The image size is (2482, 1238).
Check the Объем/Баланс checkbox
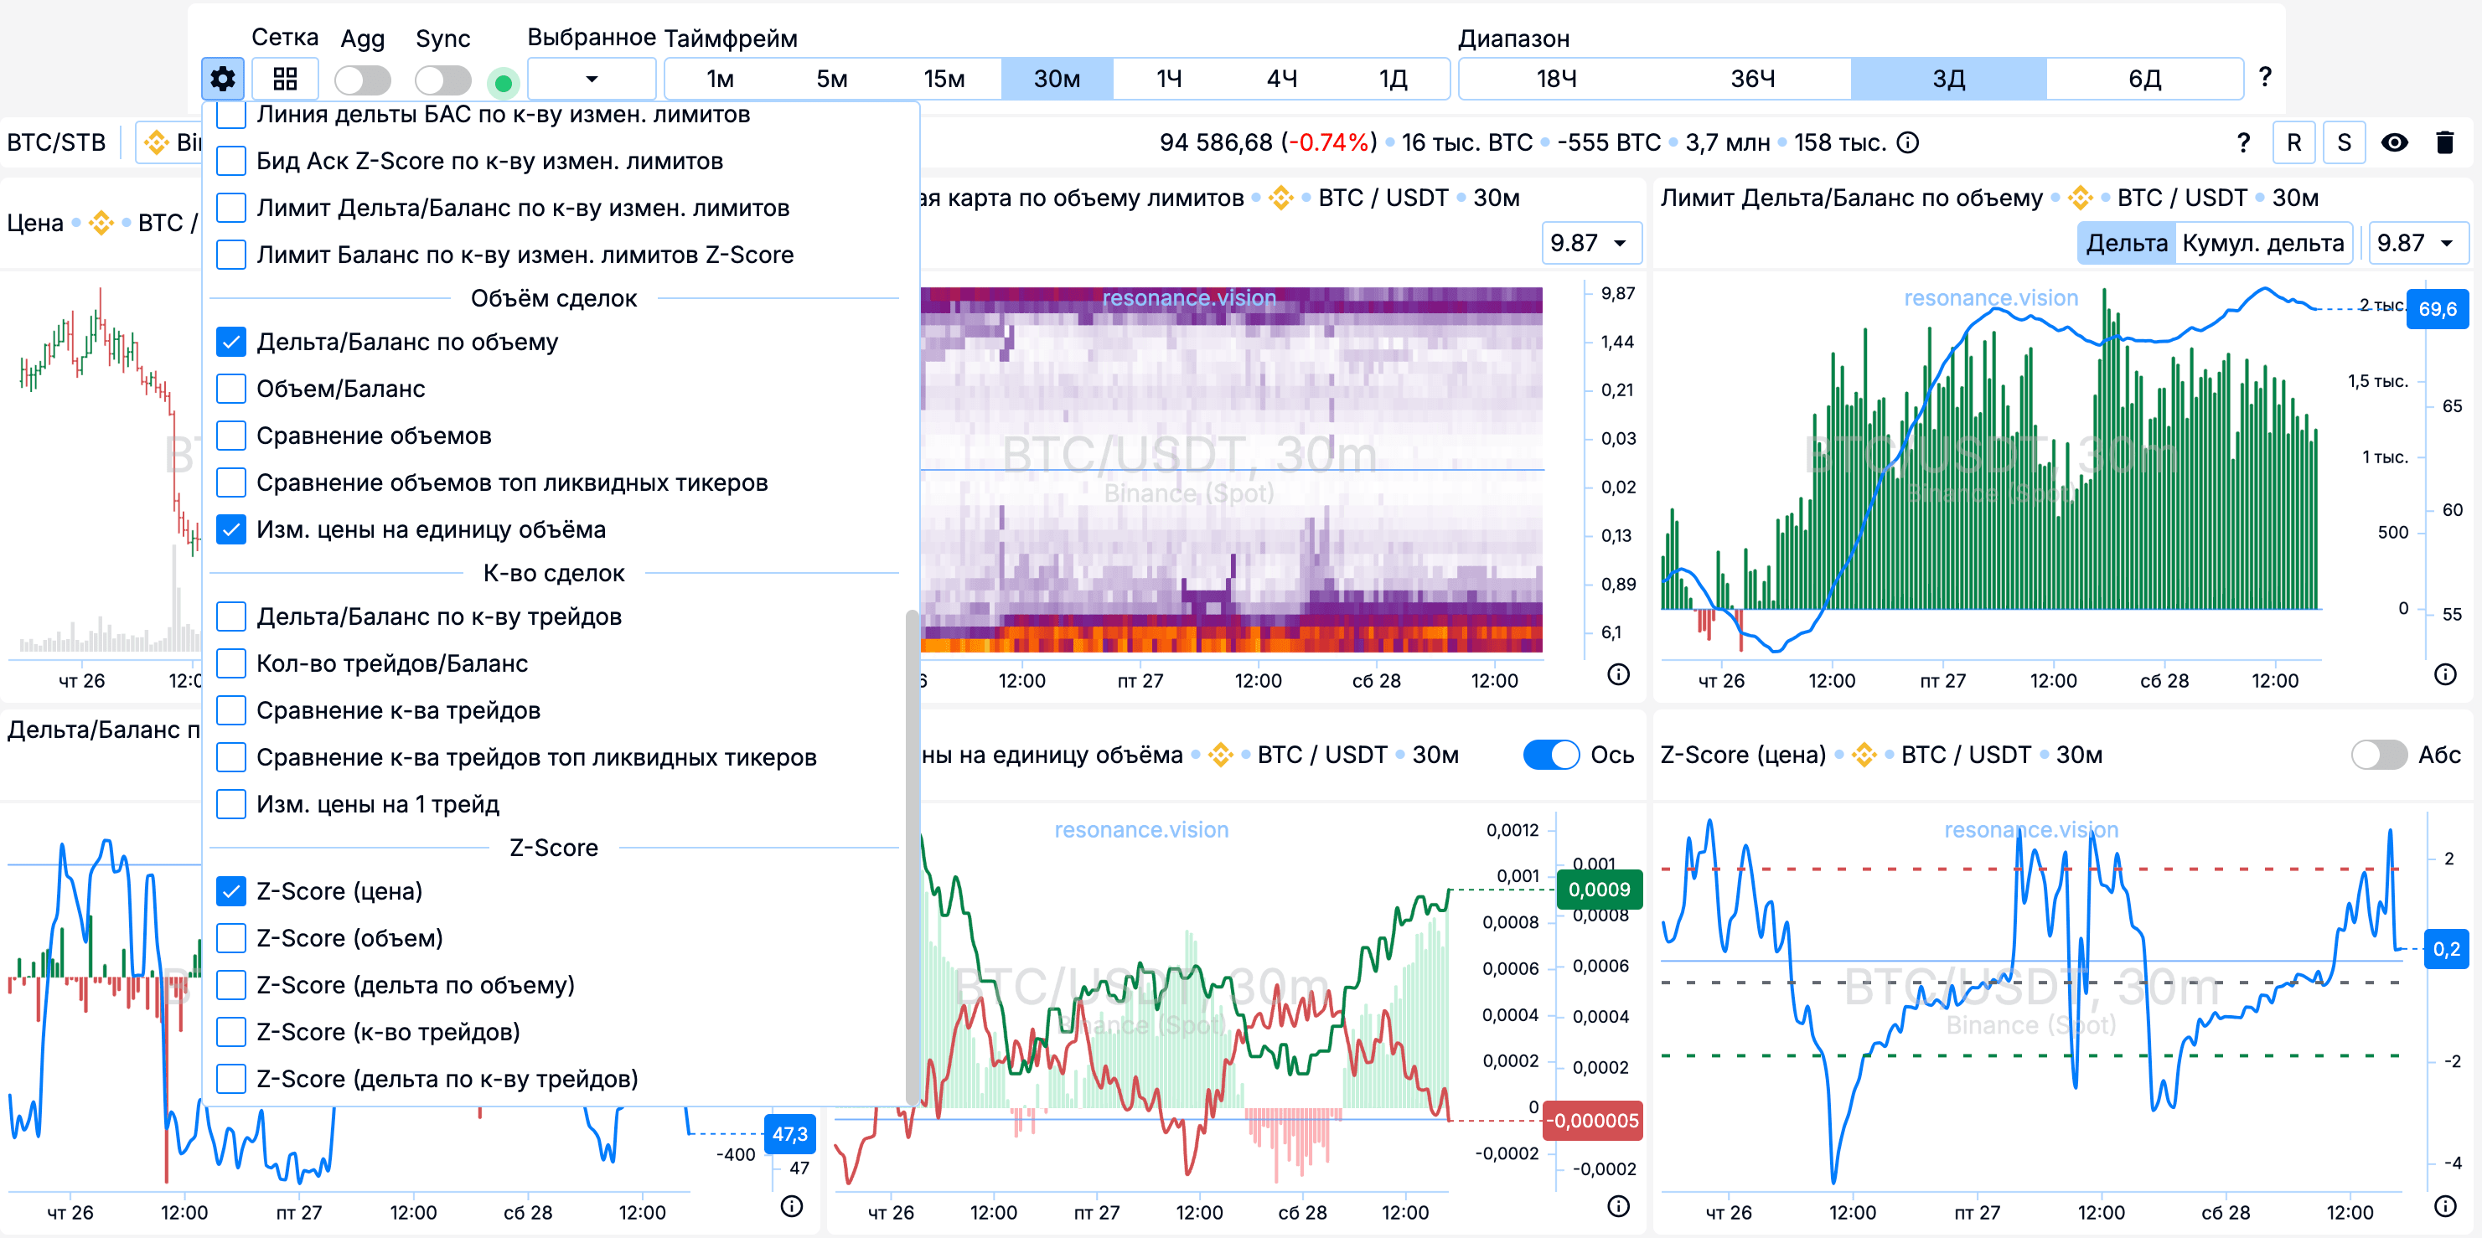point(231,389)
